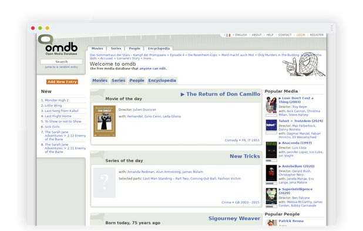Open the ENGLISH language link
Viewport: 363px width, 231px height.
pos(241,35)
